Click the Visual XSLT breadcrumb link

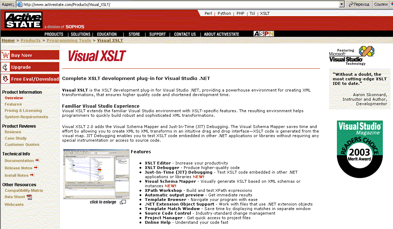110,40
